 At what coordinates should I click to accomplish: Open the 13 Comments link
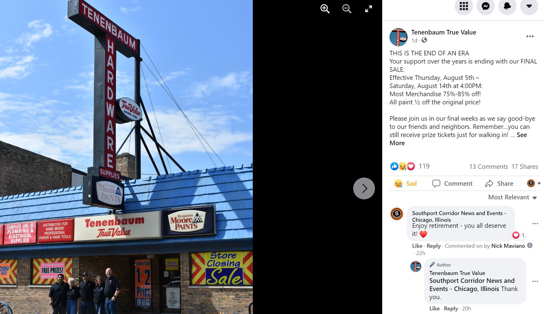click(488, 166)
